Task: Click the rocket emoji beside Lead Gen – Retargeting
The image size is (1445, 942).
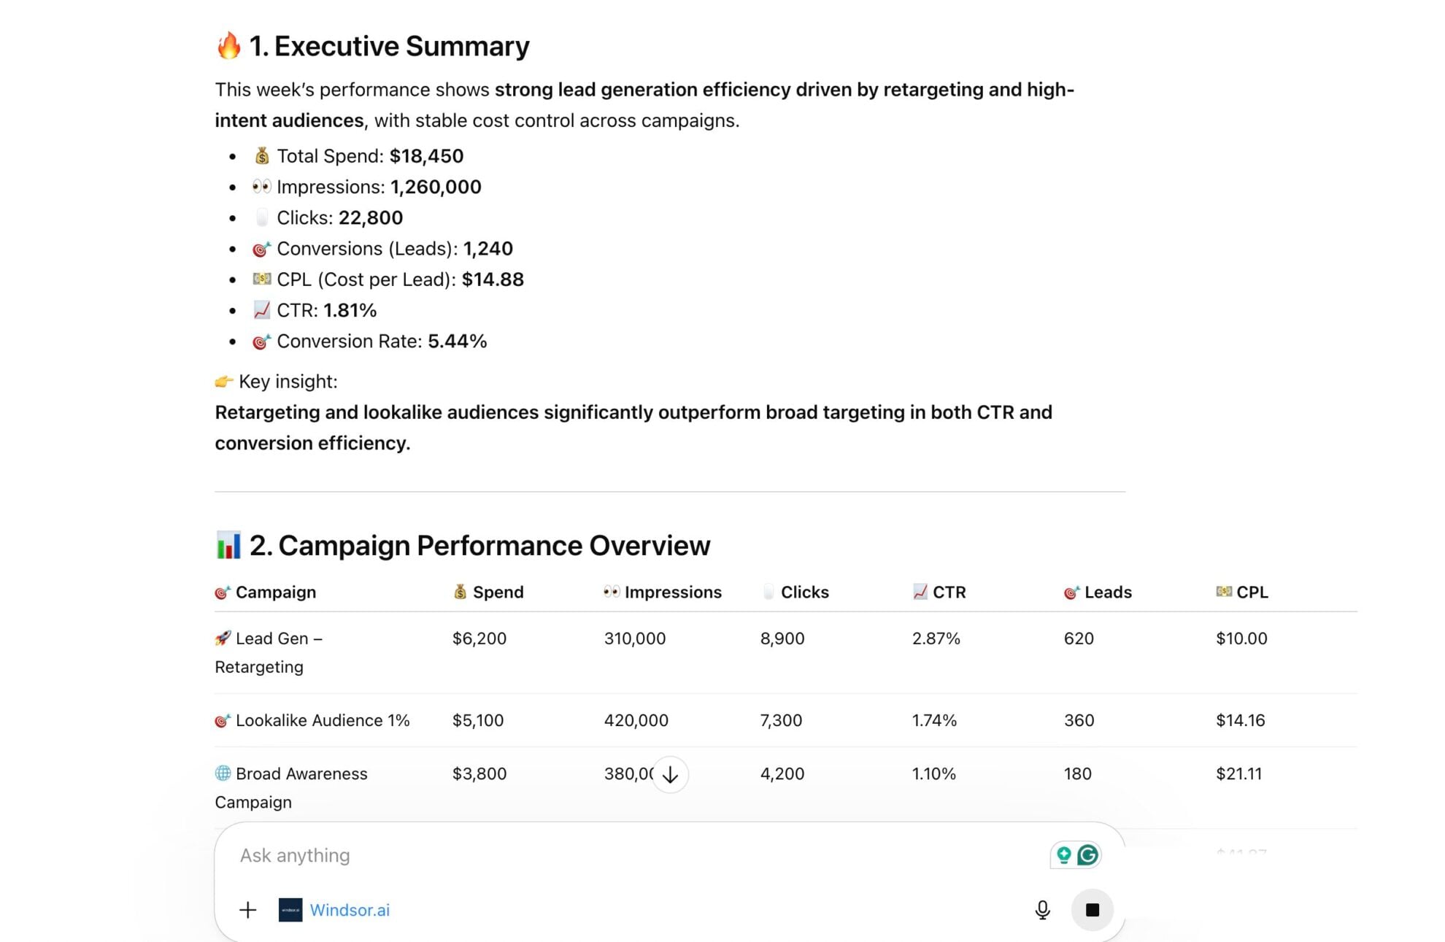Action: [223, 637]
